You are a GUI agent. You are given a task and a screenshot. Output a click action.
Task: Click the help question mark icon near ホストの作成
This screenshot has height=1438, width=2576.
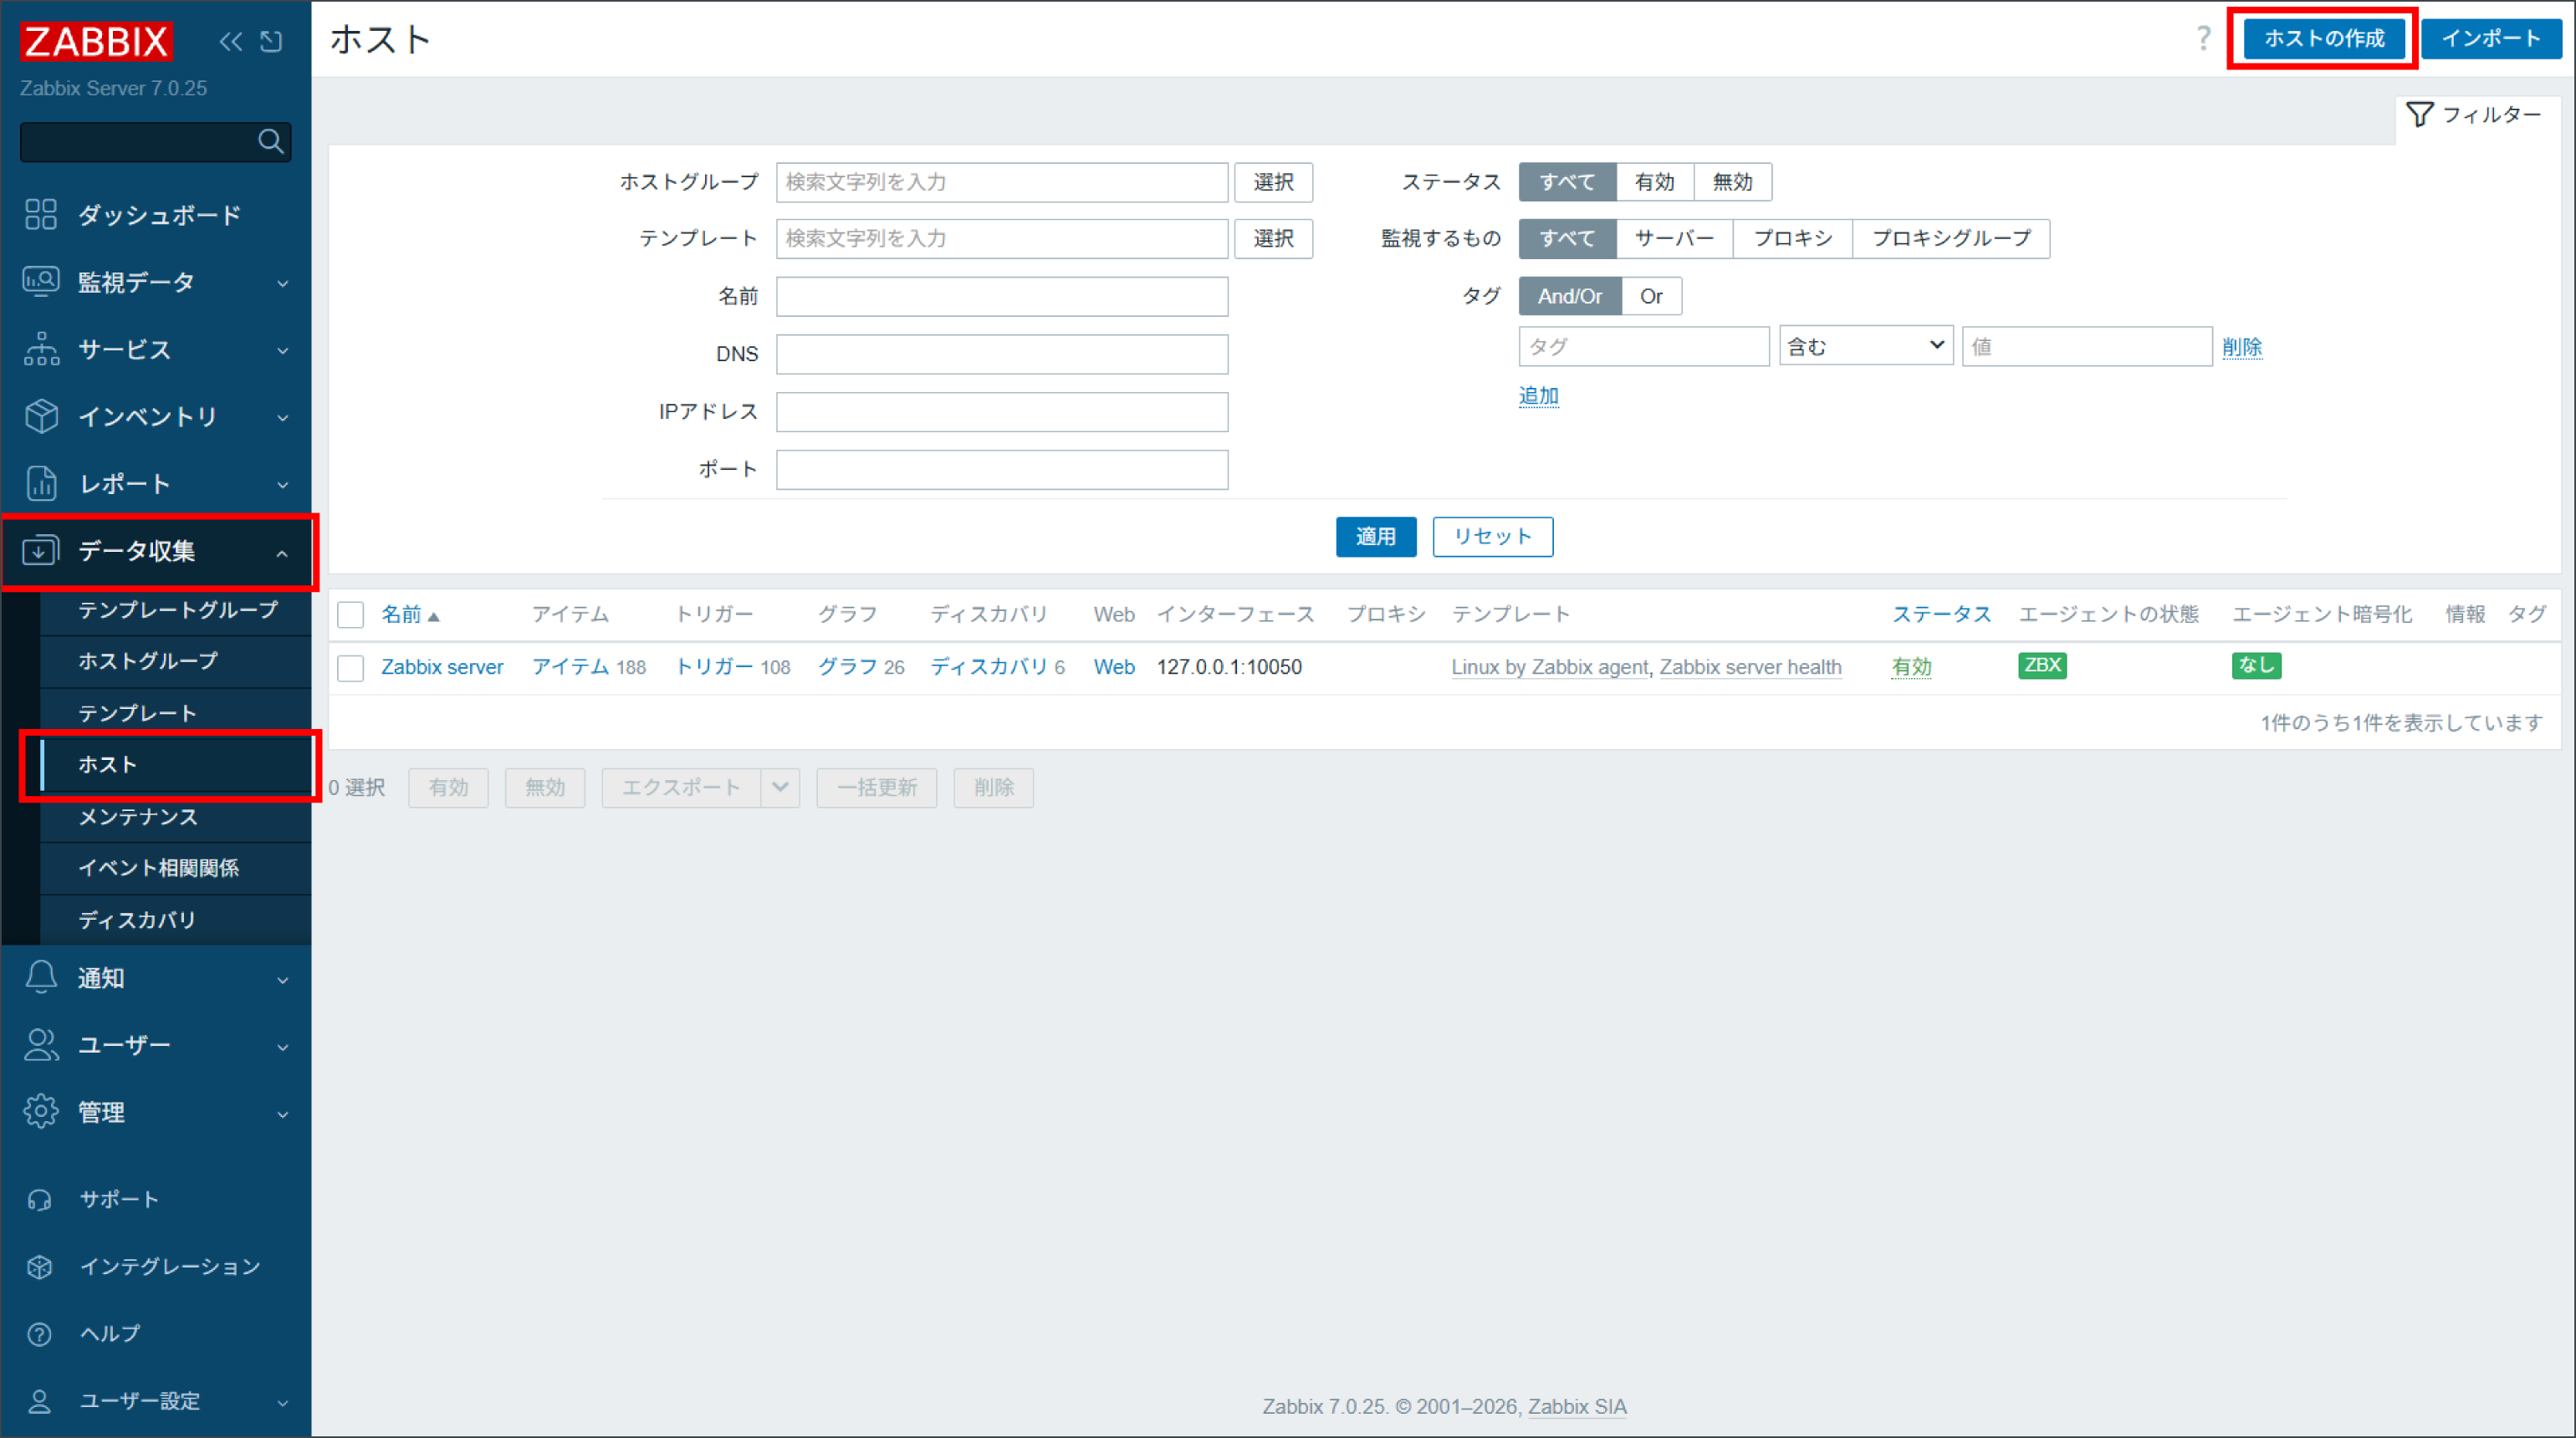pos(2203,39)
